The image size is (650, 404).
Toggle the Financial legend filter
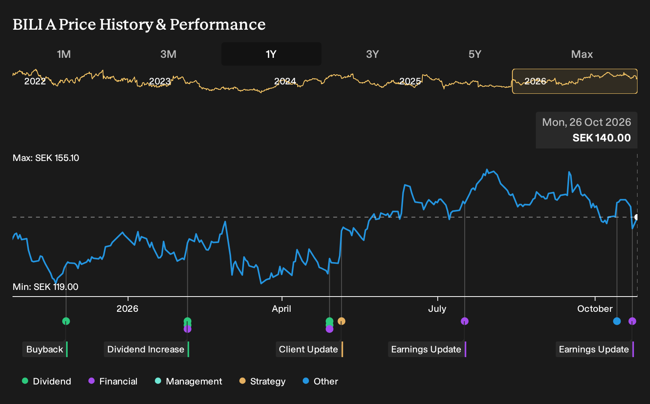tap(113, 381)
